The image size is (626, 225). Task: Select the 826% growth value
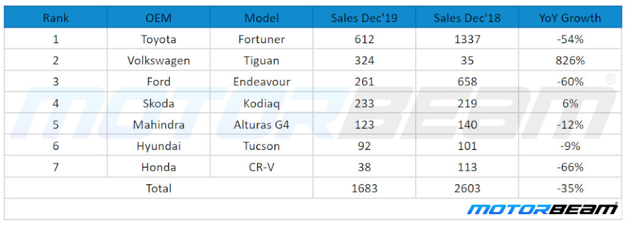[x=570, y=60]
